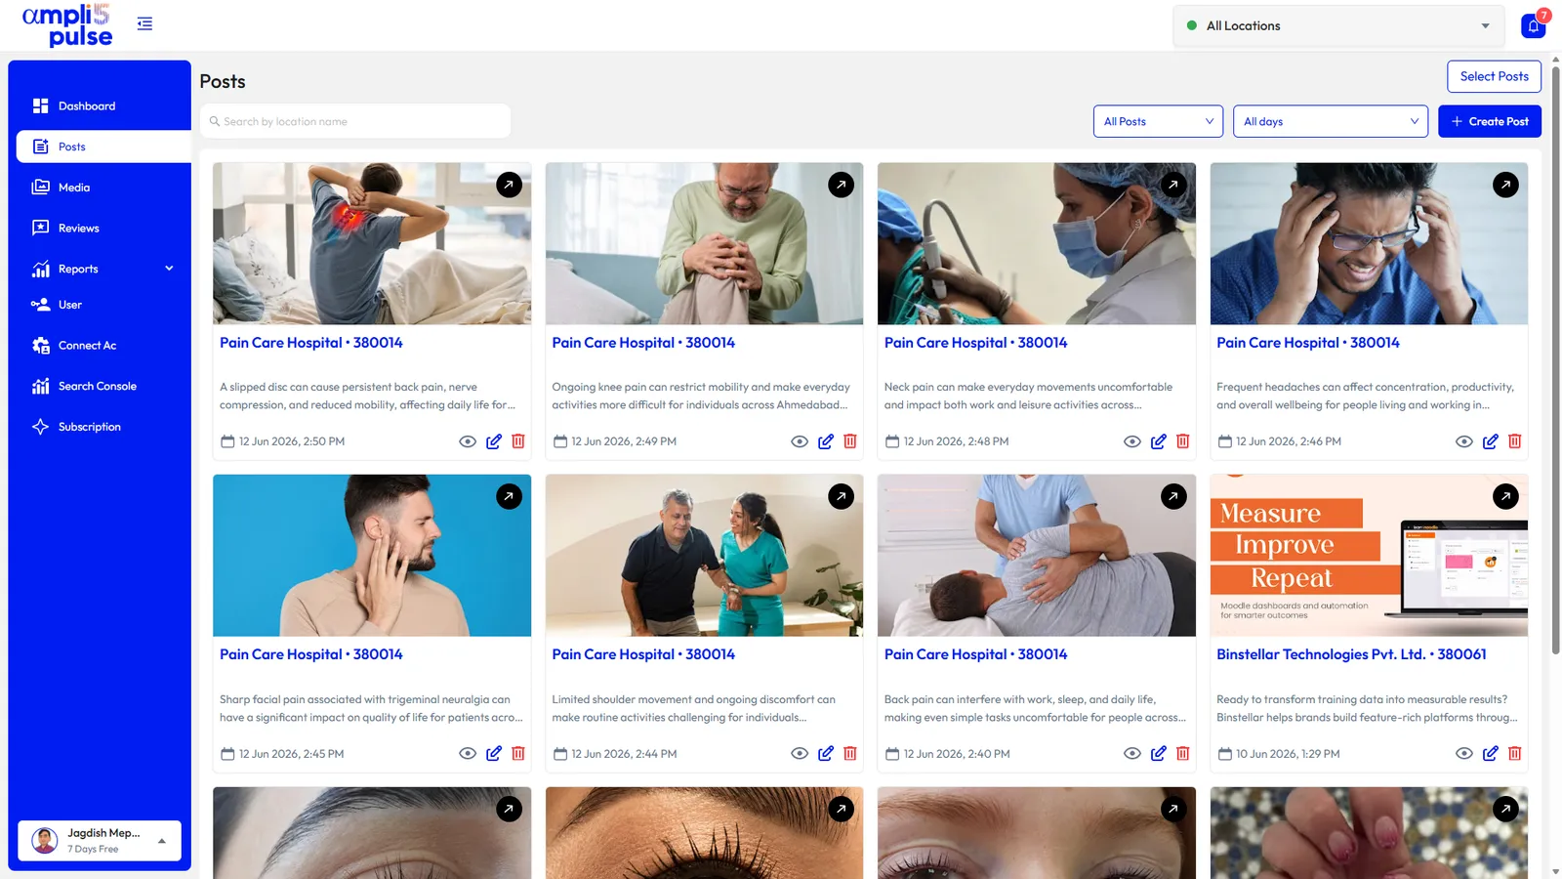
Task: Open the All Locations dropdown
Action: [1339, 26]
